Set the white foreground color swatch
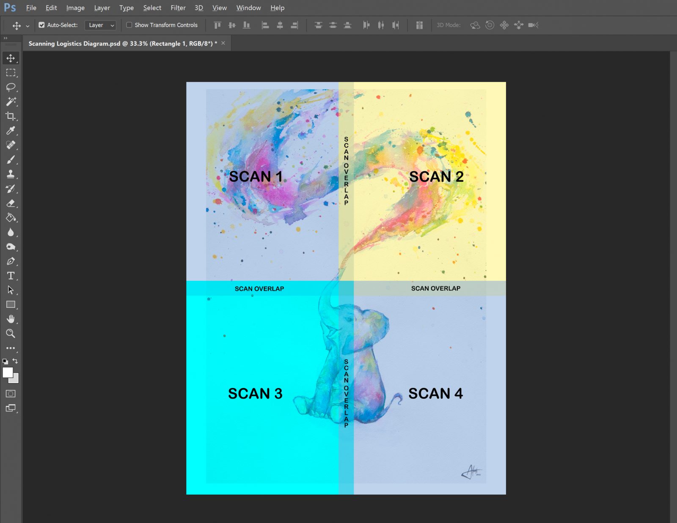The height and width of the screenshot is (523, 677). pos(7,372)
